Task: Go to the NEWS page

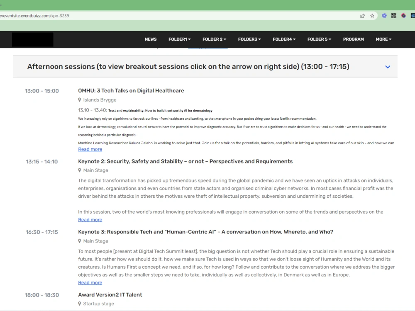Action: [151, 39]
